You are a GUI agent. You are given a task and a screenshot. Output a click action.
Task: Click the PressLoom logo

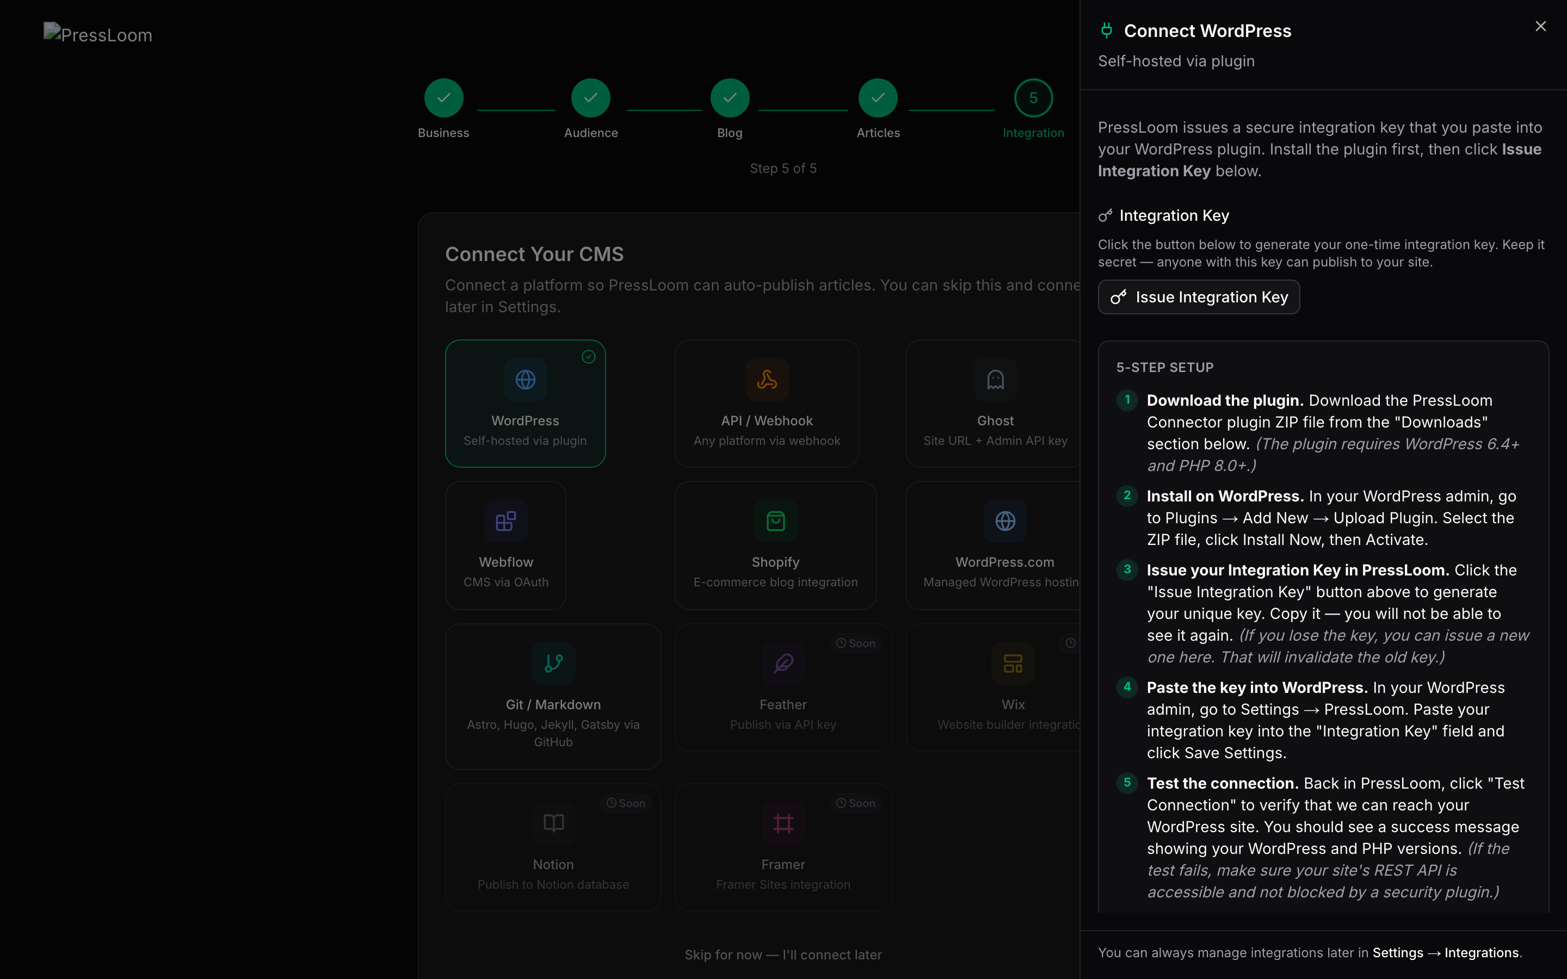click(98, 34)
